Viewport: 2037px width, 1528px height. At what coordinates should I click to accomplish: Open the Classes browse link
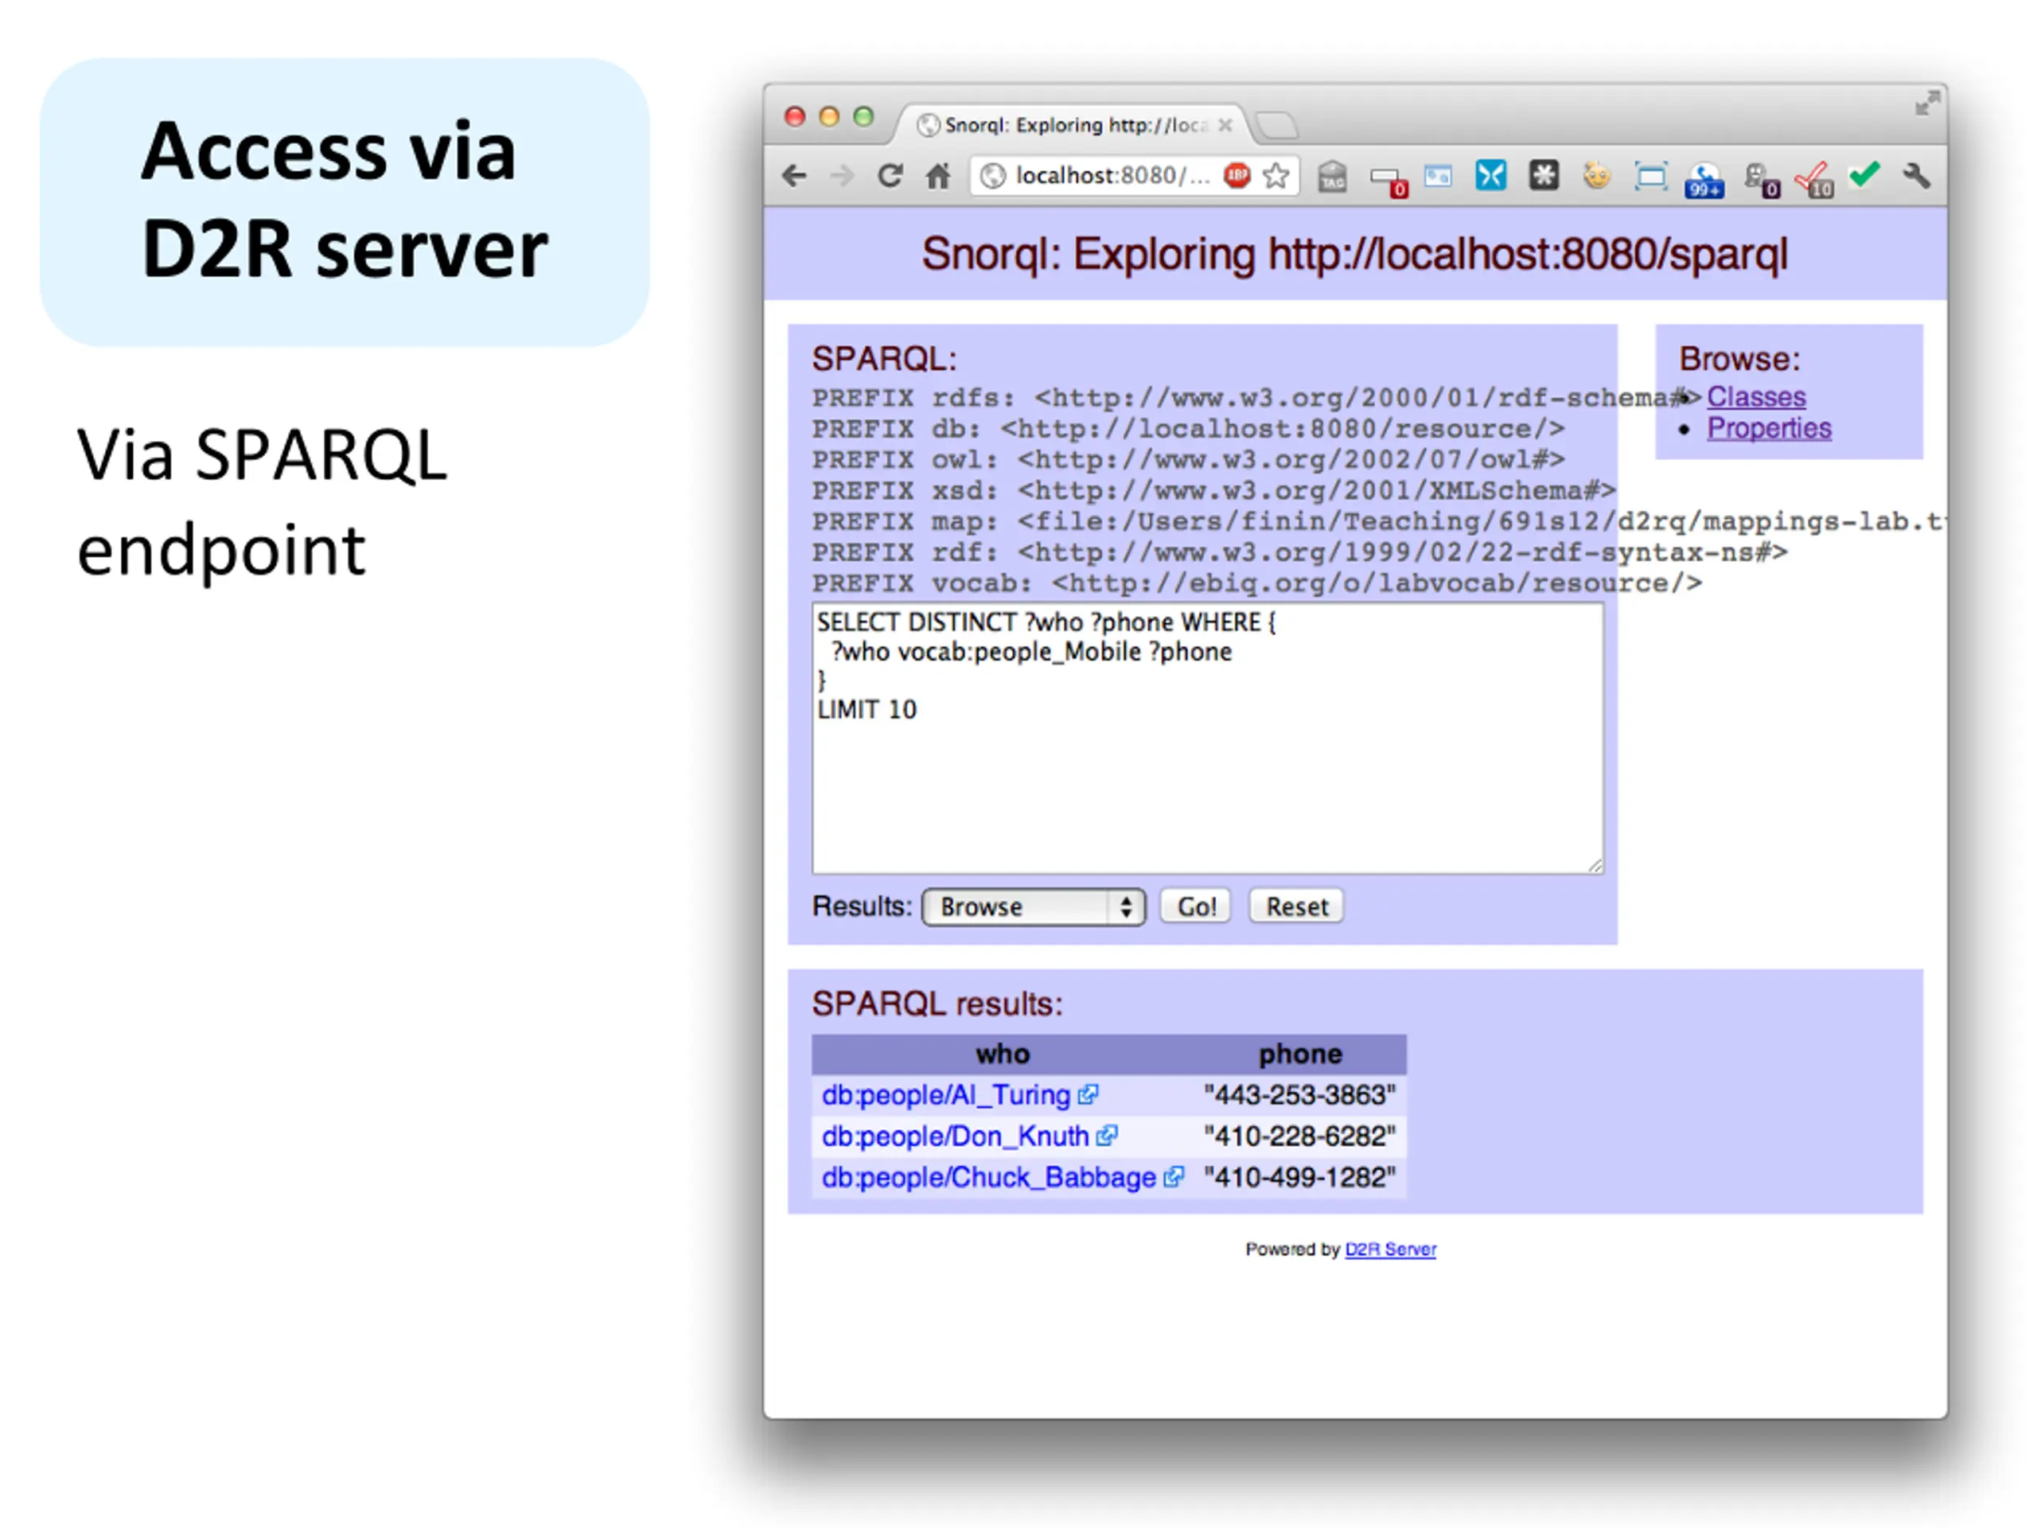click(1755, 397)
